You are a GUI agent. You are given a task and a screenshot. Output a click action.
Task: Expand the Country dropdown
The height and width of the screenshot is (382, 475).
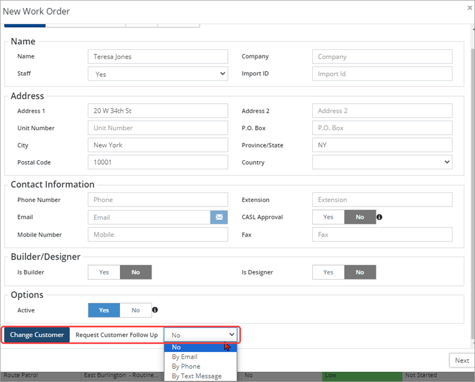click(x=382, y=162)
